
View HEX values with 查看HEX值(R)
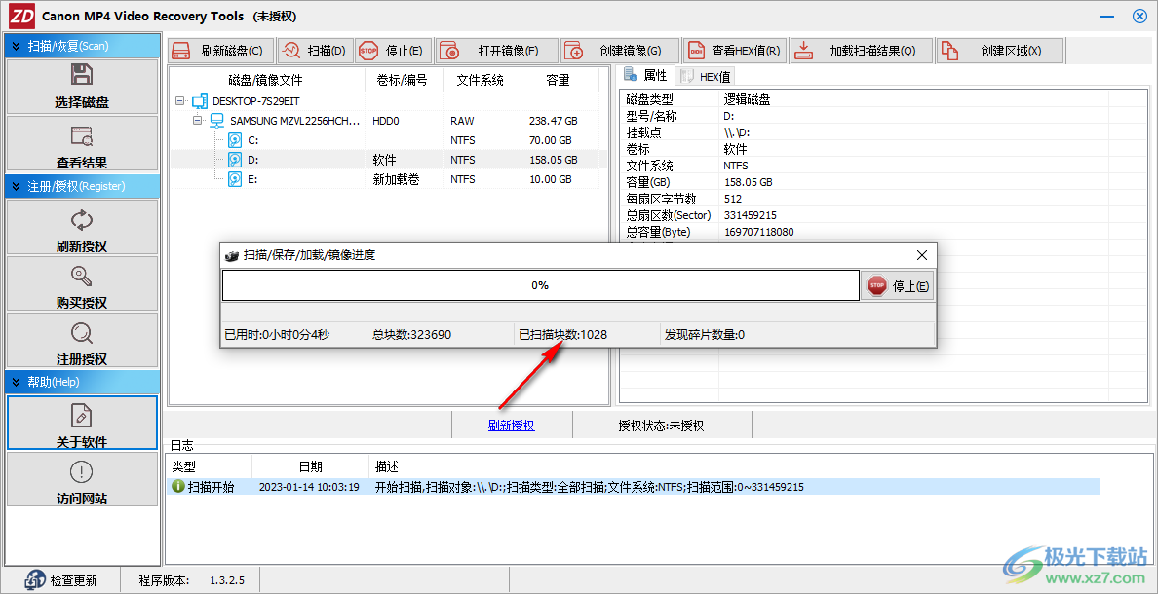click(x=734, y=51)
